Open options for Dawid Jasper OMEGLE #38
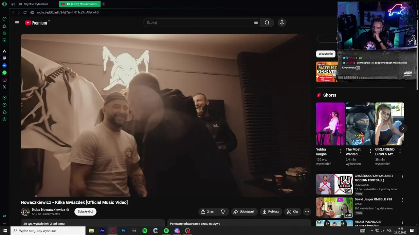The width and height of the screenshot is (419, 235). (x=402, y=200)
